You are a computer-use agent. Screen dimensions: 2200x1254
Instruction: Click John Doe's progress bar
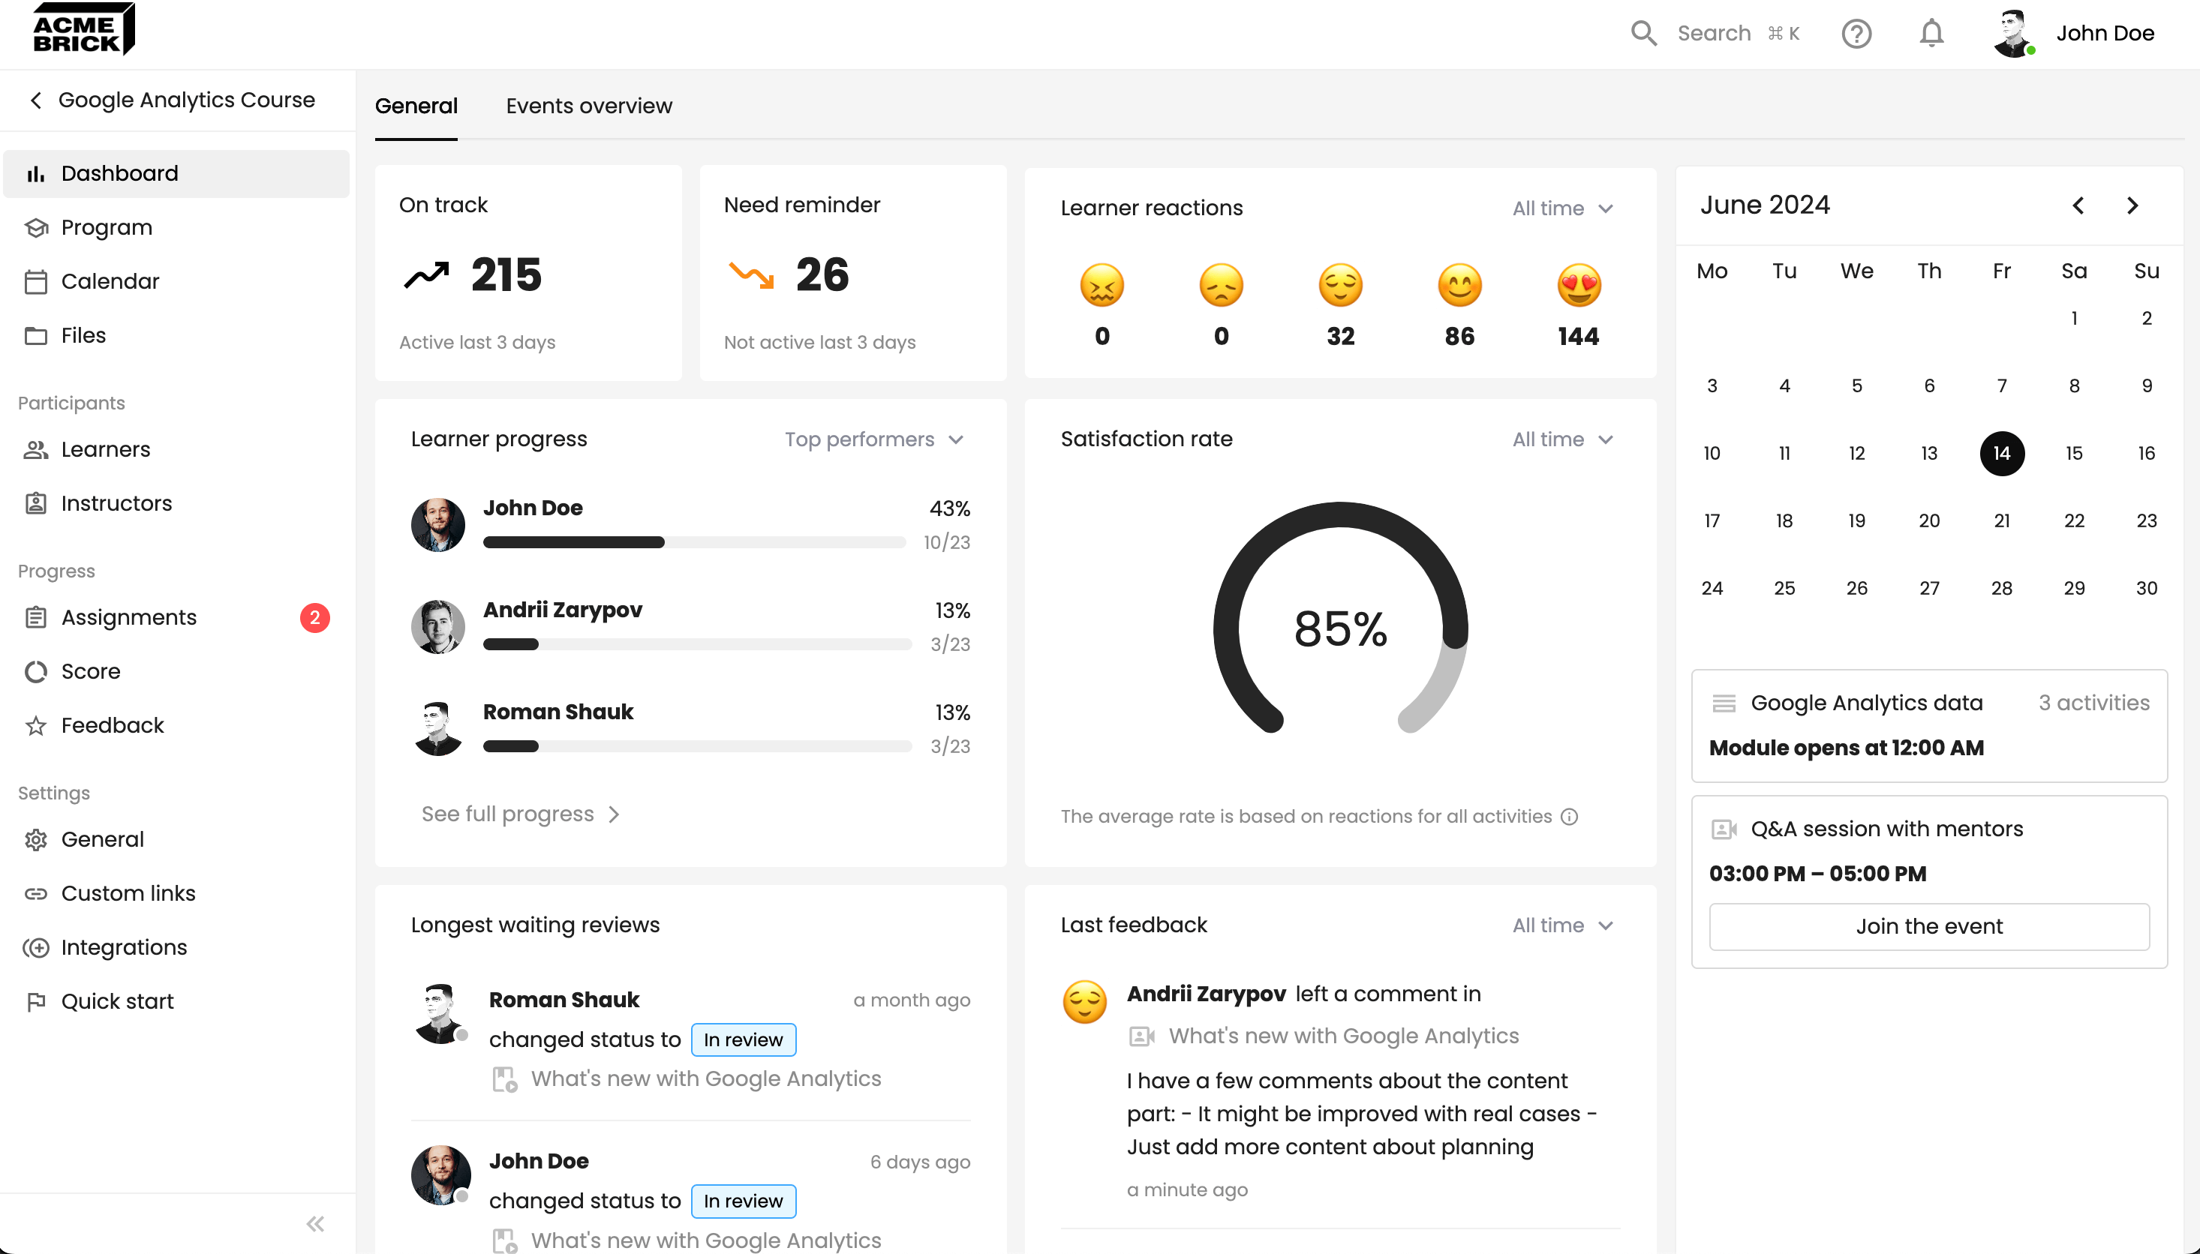(x=693, y=542)
